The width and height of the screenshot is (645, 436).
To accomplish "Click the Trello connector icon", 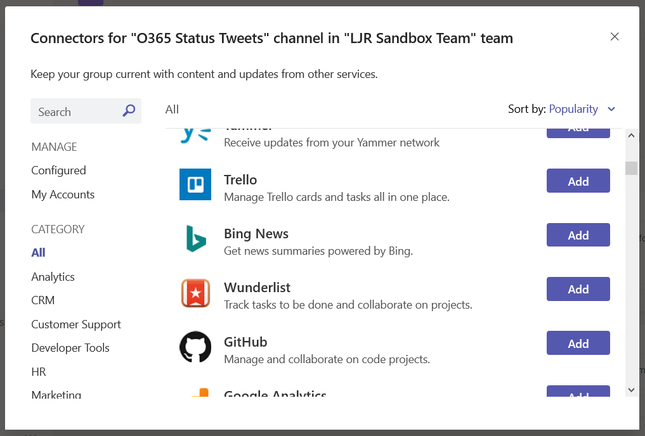I will pos(195,184).
